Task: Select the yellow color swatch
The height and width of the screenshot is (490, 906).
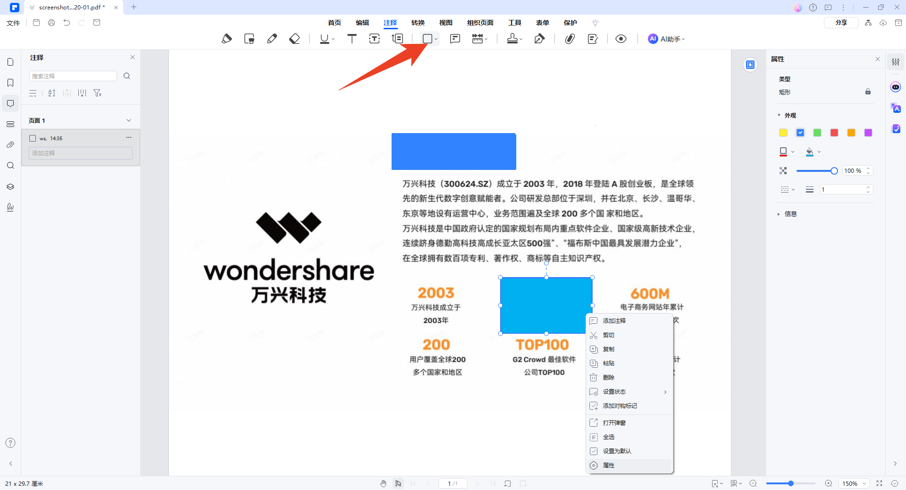Action: pos(783,133)
